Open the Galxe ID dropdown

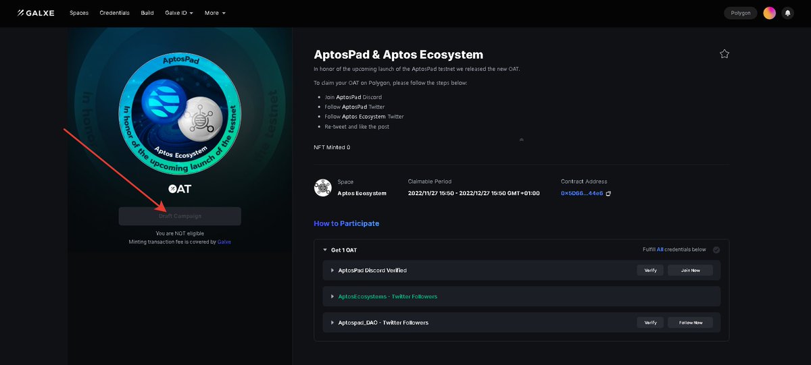click(179, 13)
